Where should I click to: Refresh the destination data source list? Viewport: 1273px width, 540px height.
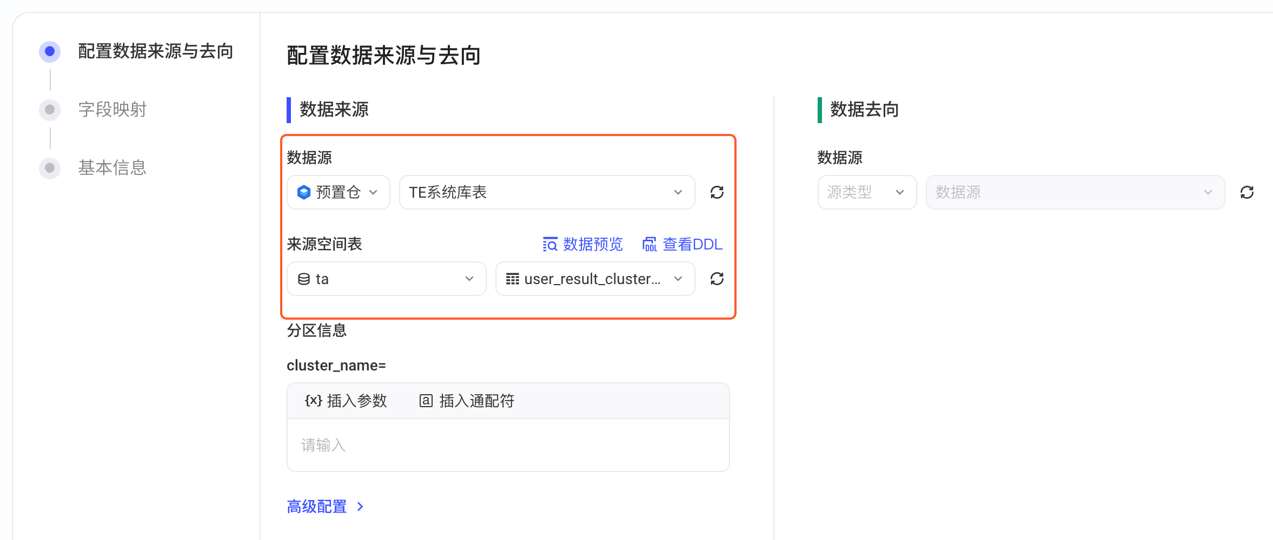1247,192
